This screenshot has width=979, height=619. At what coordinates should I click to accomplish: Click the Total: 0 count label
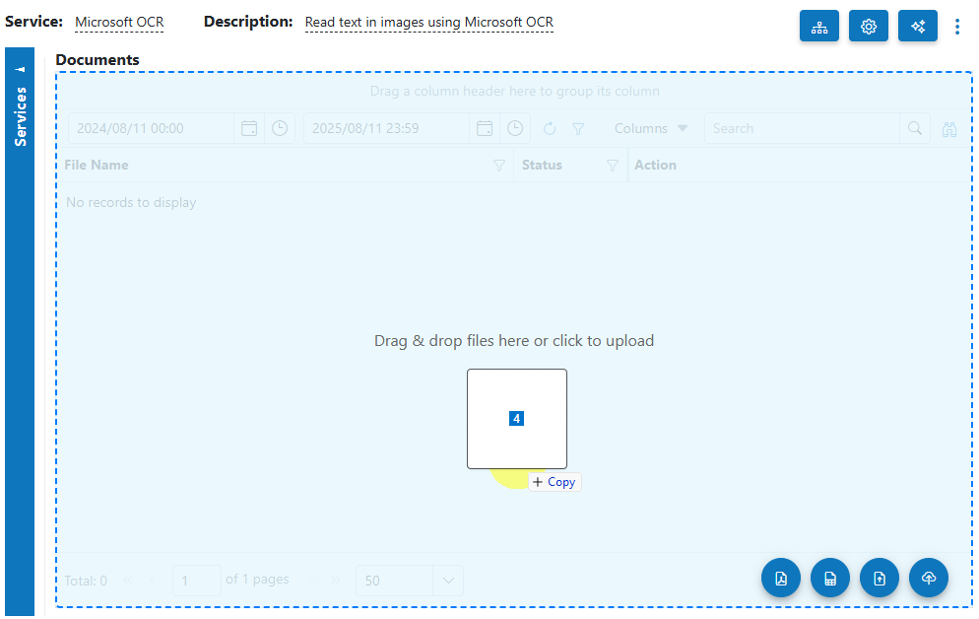(x=86, y=581)
